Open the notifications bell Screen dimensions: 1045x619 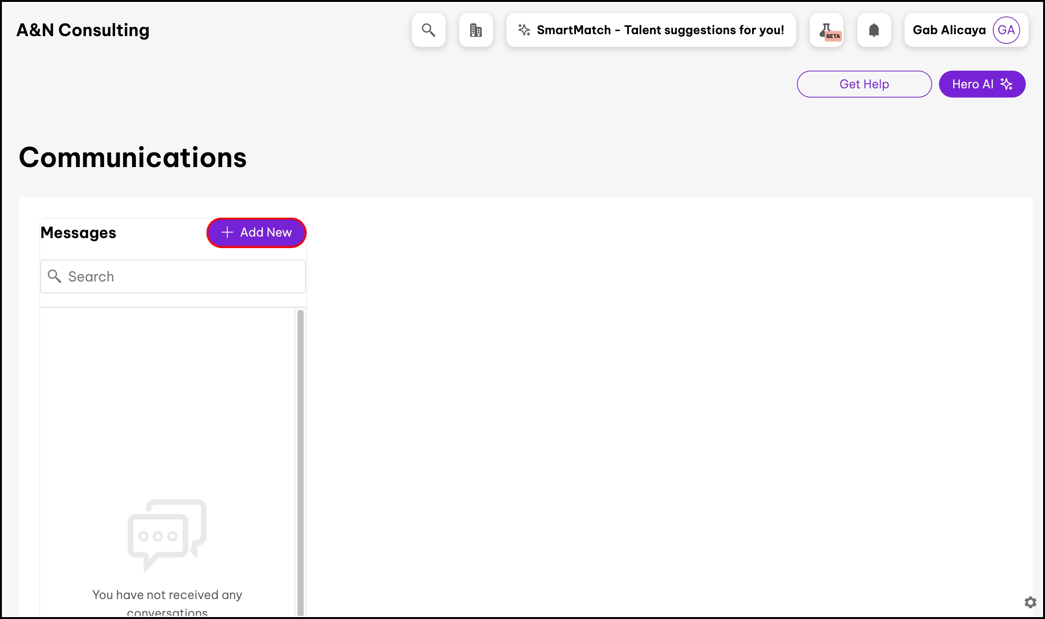click(874, 30)
